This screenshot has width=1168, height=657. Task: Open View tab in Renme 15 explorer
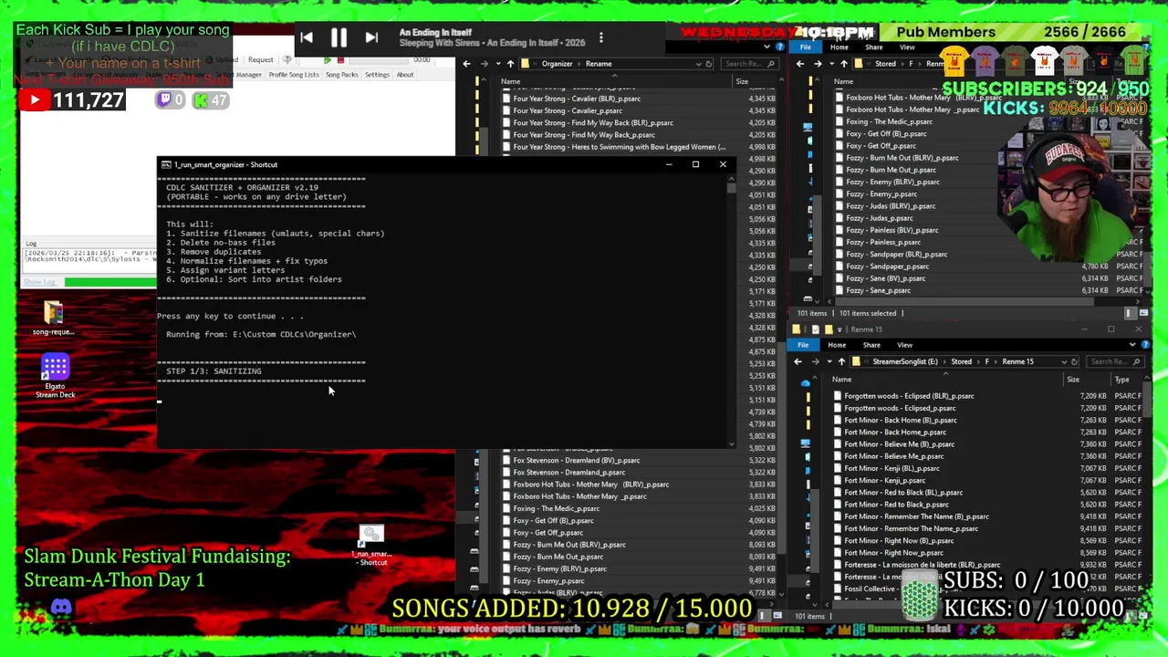904,345
